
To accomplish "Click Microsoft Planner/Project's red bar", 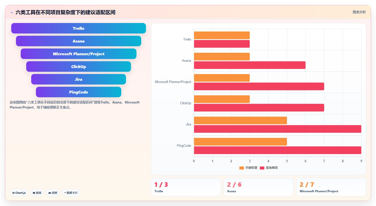I will [259, 86].
